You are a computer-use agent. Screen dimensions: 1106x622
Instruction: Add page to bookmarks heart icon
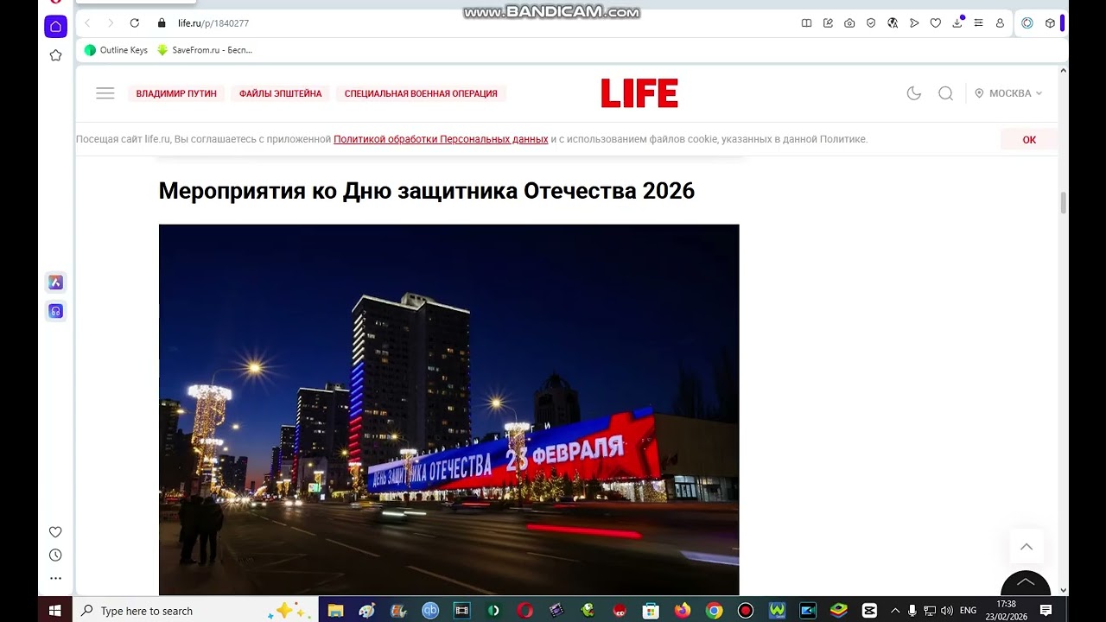[x=935, y=23]
